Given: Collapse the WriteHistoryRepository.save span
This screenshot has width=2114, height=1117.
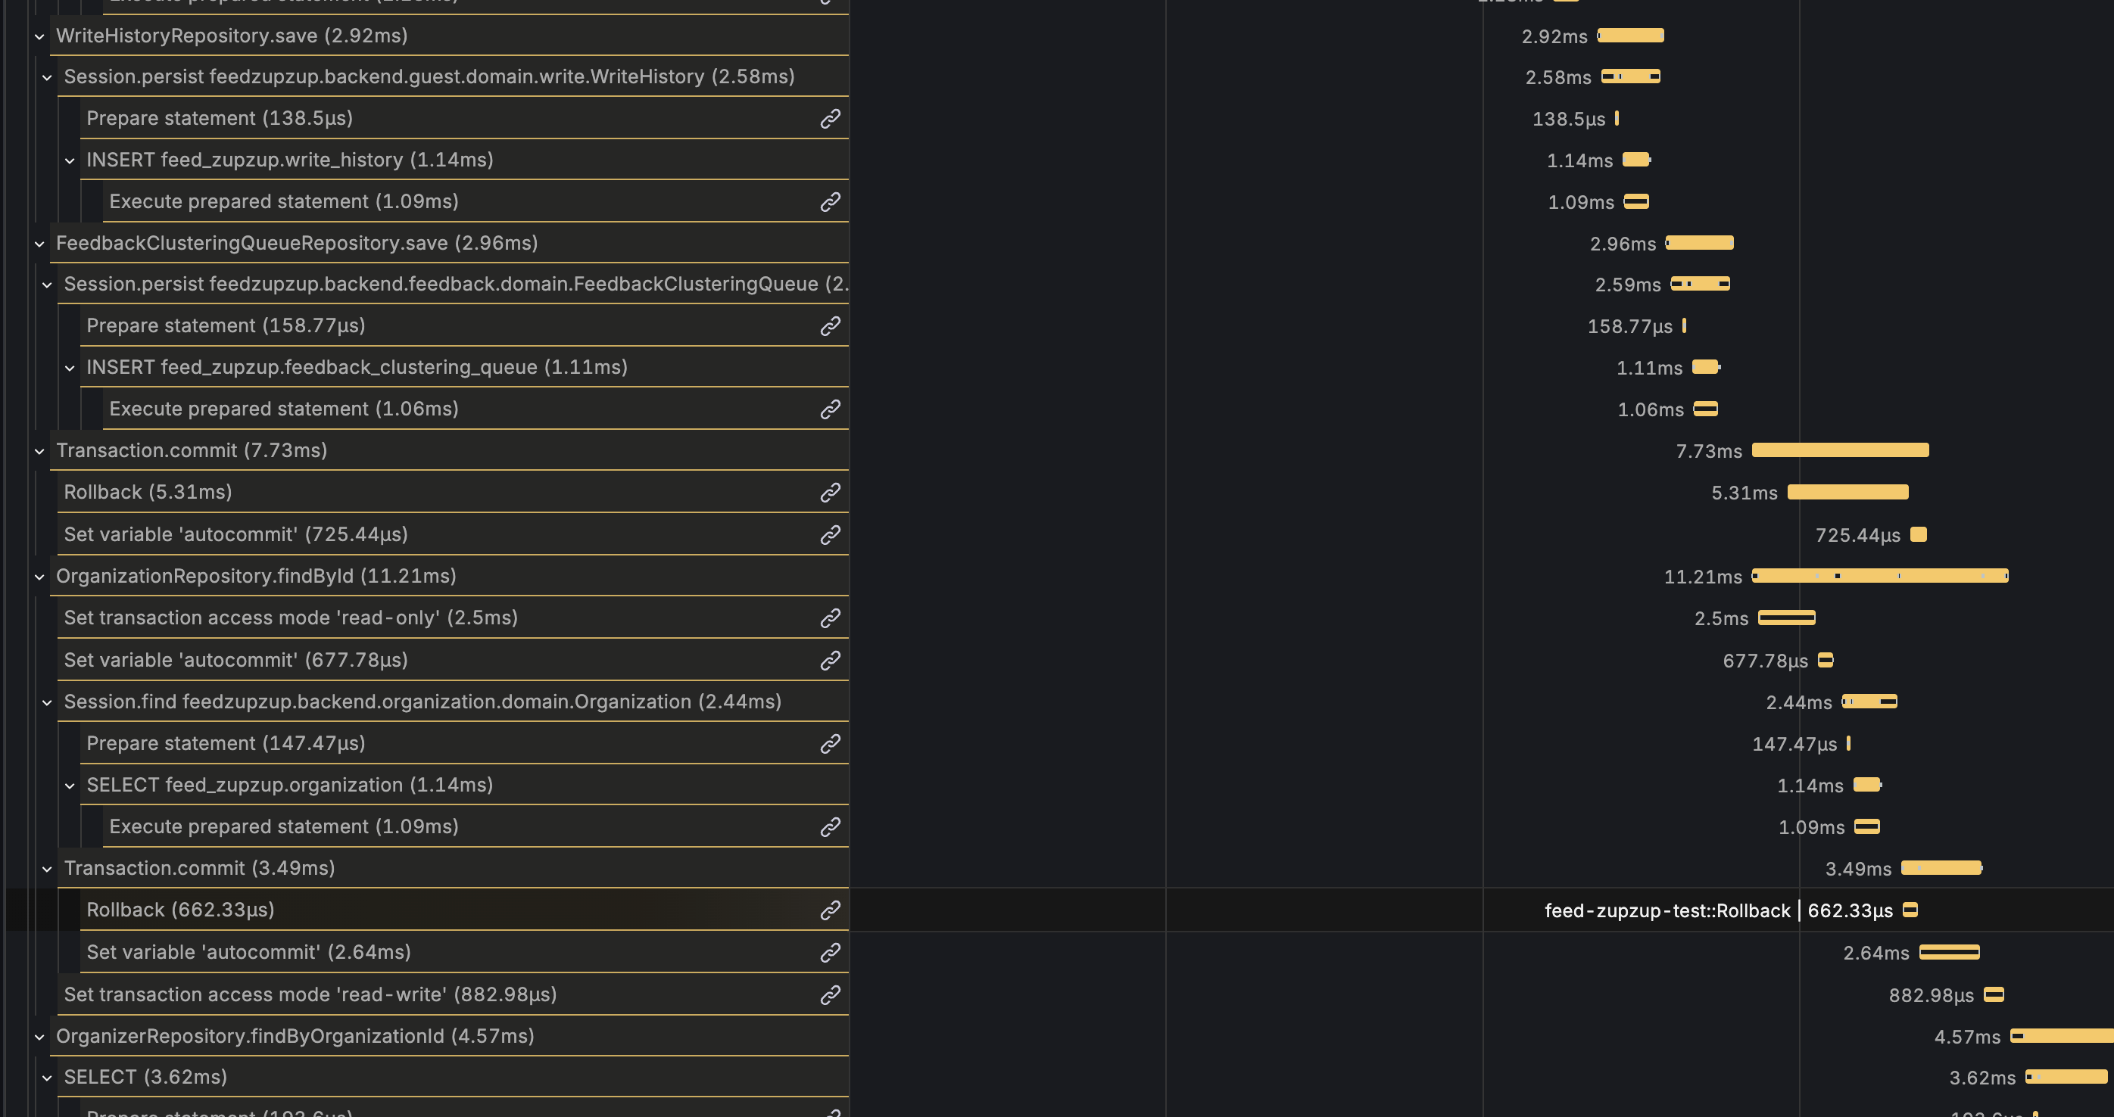Looking at the screenshot, I should 39,36.
